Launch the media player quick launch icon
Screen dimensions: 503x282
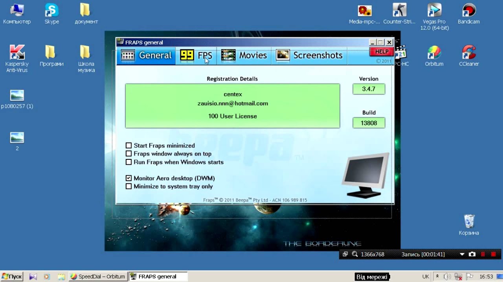point(47,277)
